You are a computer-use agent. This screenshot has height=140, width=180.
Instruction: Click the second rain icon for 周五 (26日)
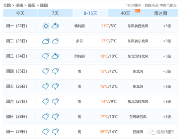[x=55, y=86]
